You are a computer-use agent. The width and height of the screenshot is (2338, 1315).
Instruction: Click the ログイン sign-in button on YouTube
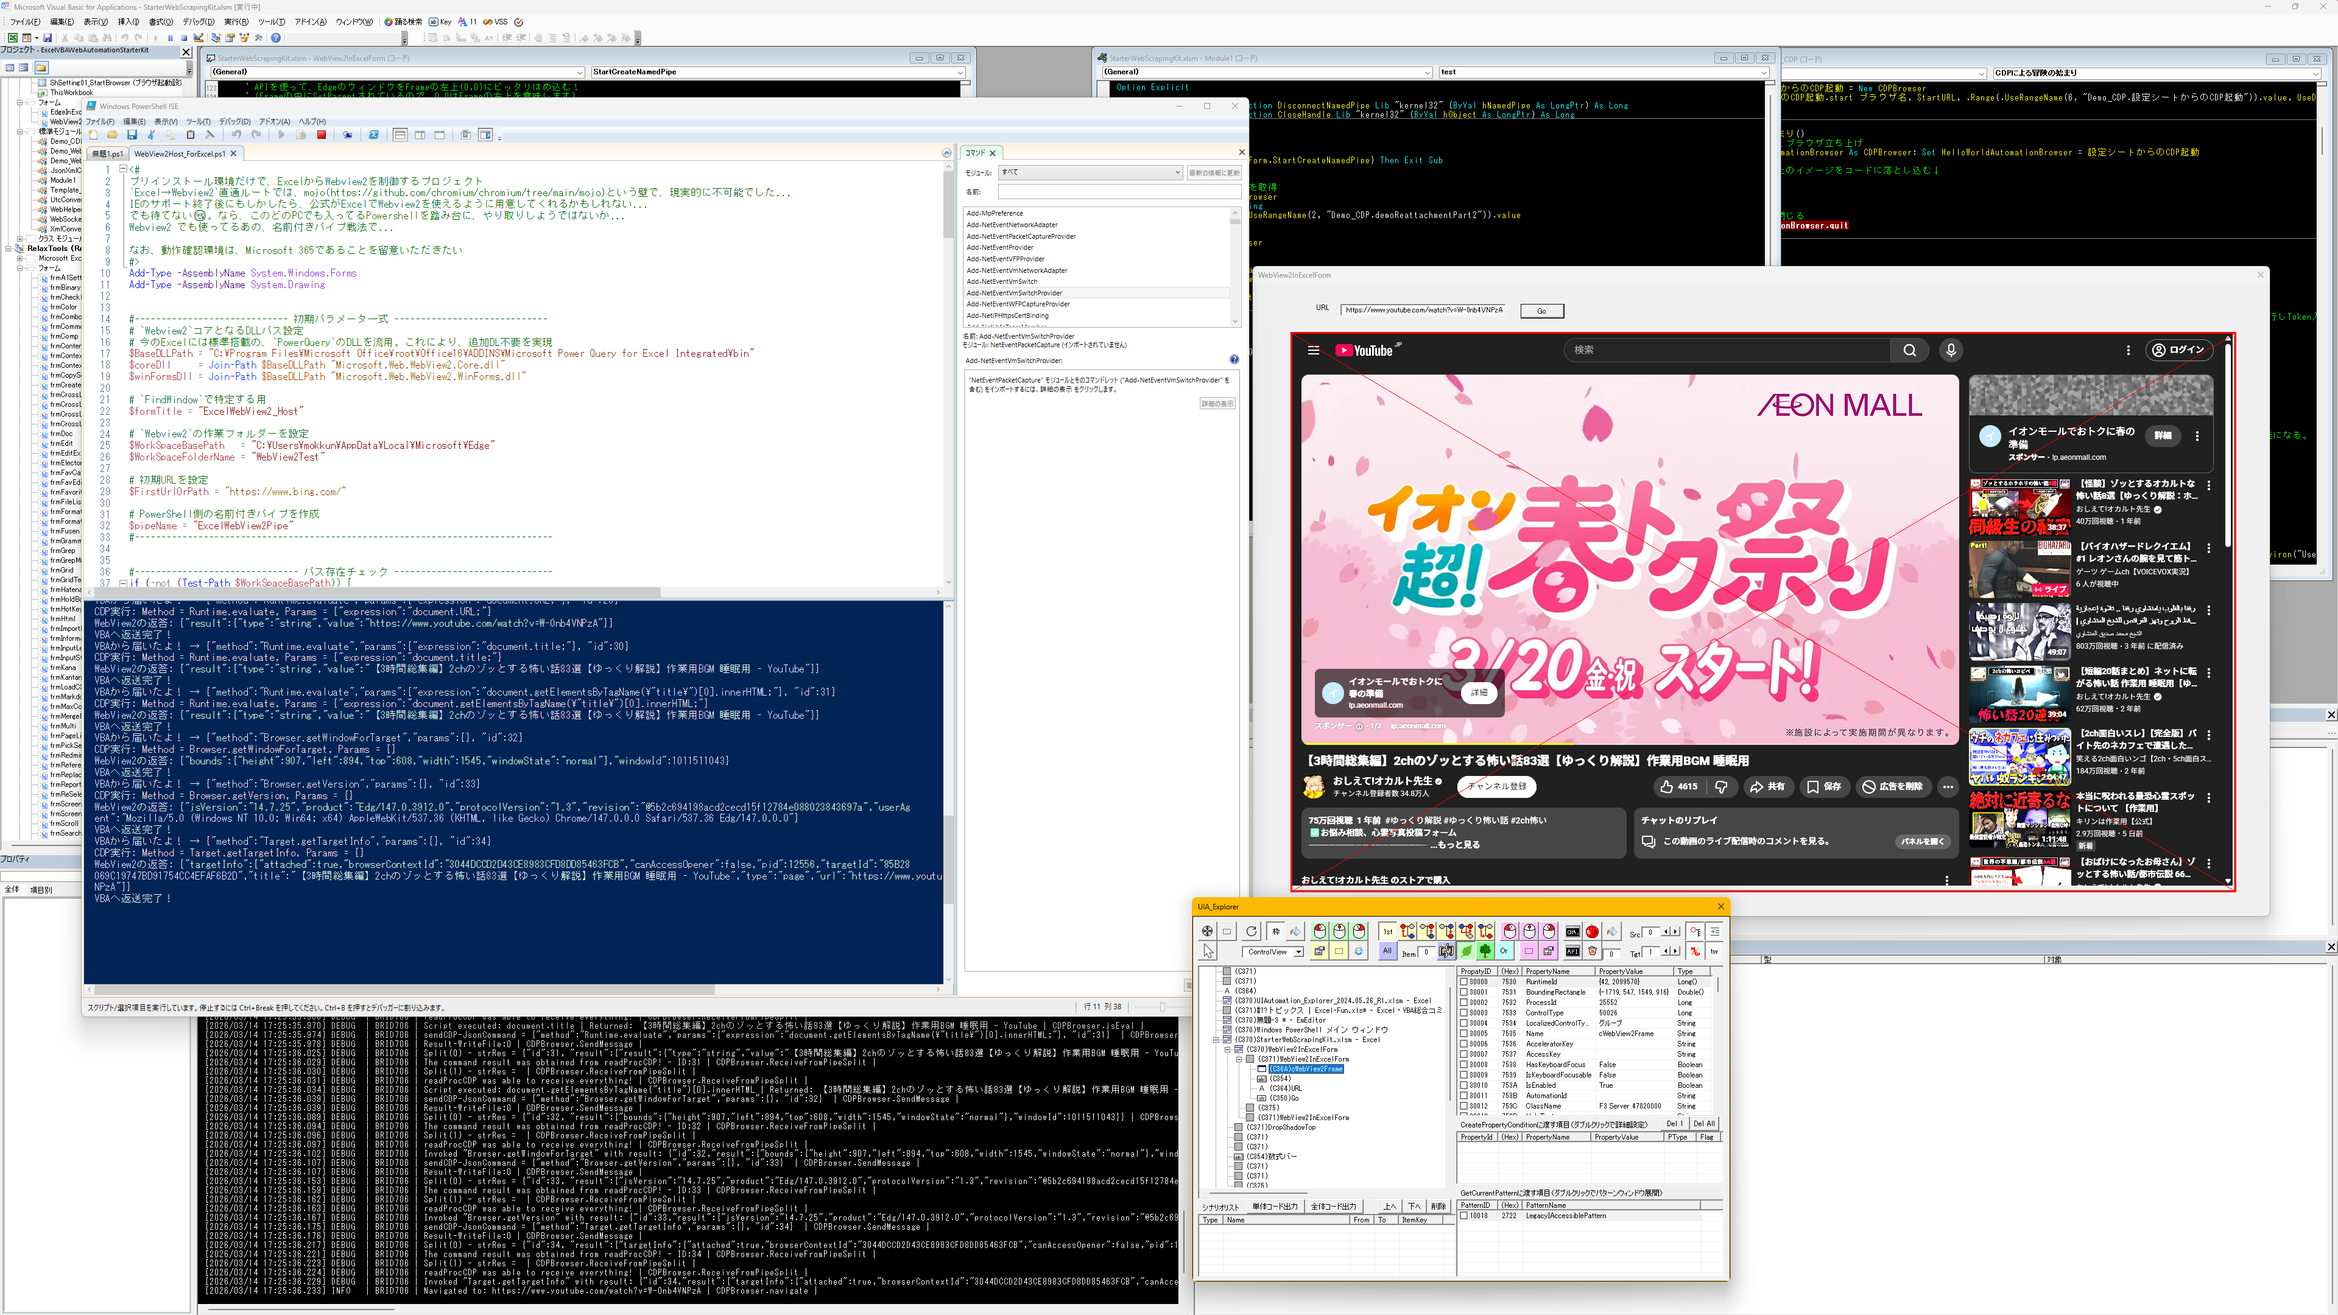[x=2178, y=350]
